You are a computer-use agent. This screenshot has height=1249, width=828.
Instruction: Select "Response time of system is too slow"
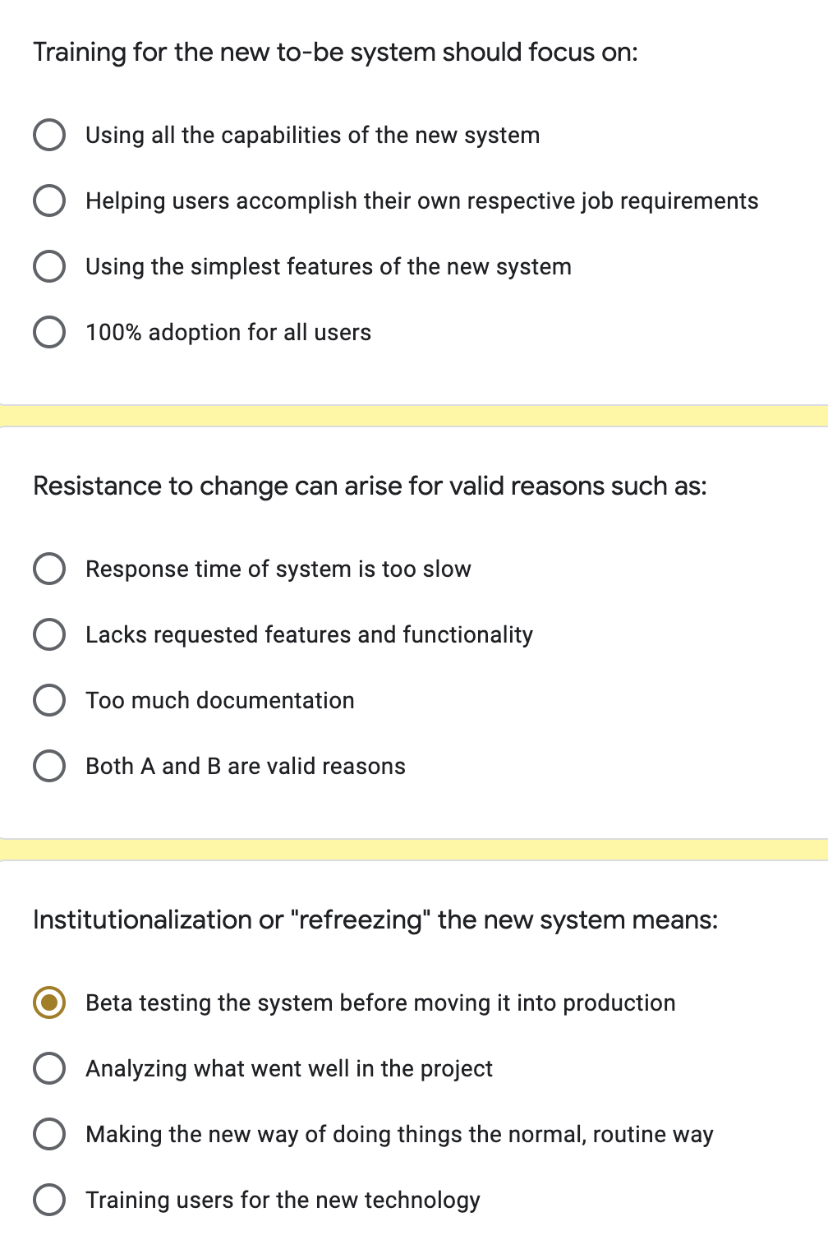[x=49, y=568]
